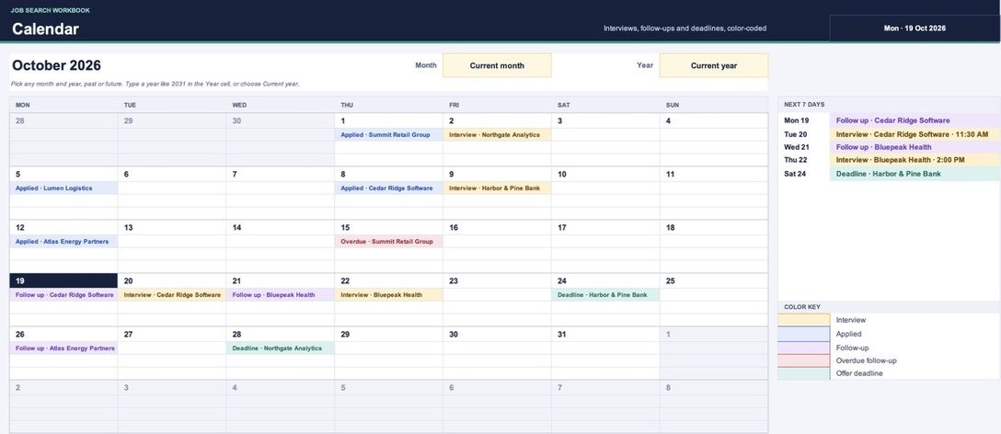This screenshot has height=434, width=1001.
Task: Click day number 1 under THU
Action: [343, 120]
